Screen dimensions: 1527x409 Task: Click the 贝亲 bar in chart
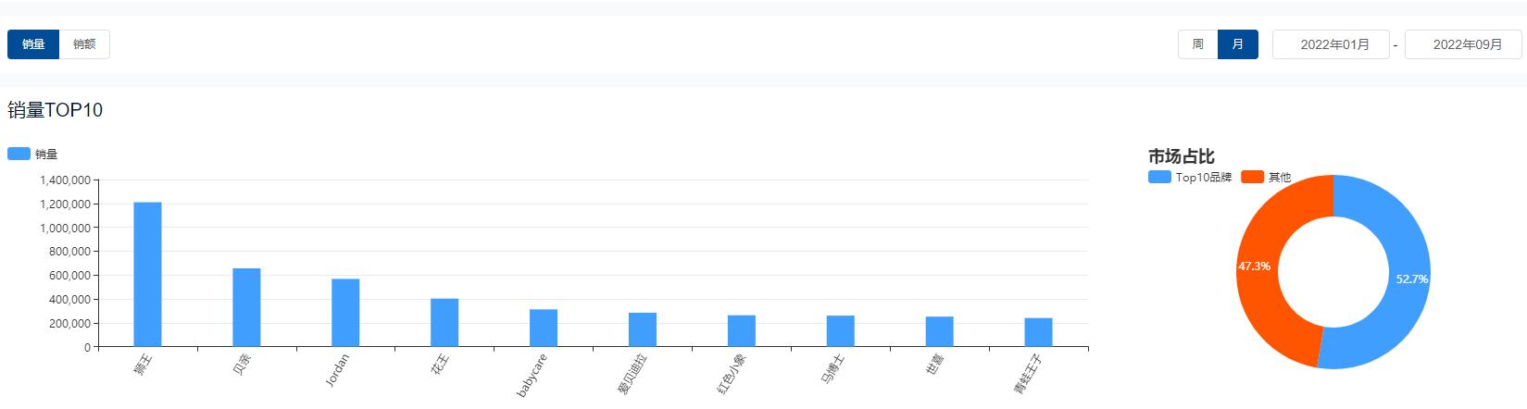[x=246, y=307]
